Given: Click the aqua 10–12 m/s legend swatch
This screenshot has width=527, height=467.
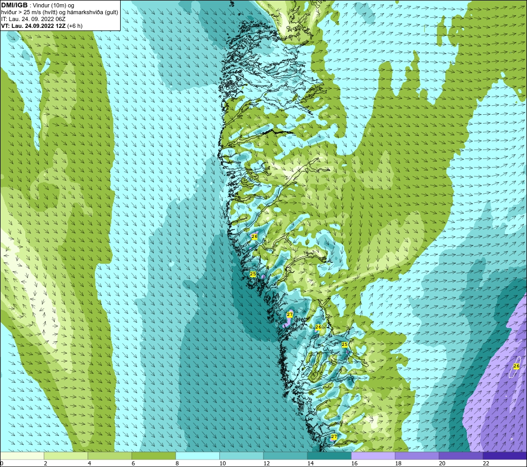Looking at the screenshot, I should pyautogui.click(x=241, y=455).
